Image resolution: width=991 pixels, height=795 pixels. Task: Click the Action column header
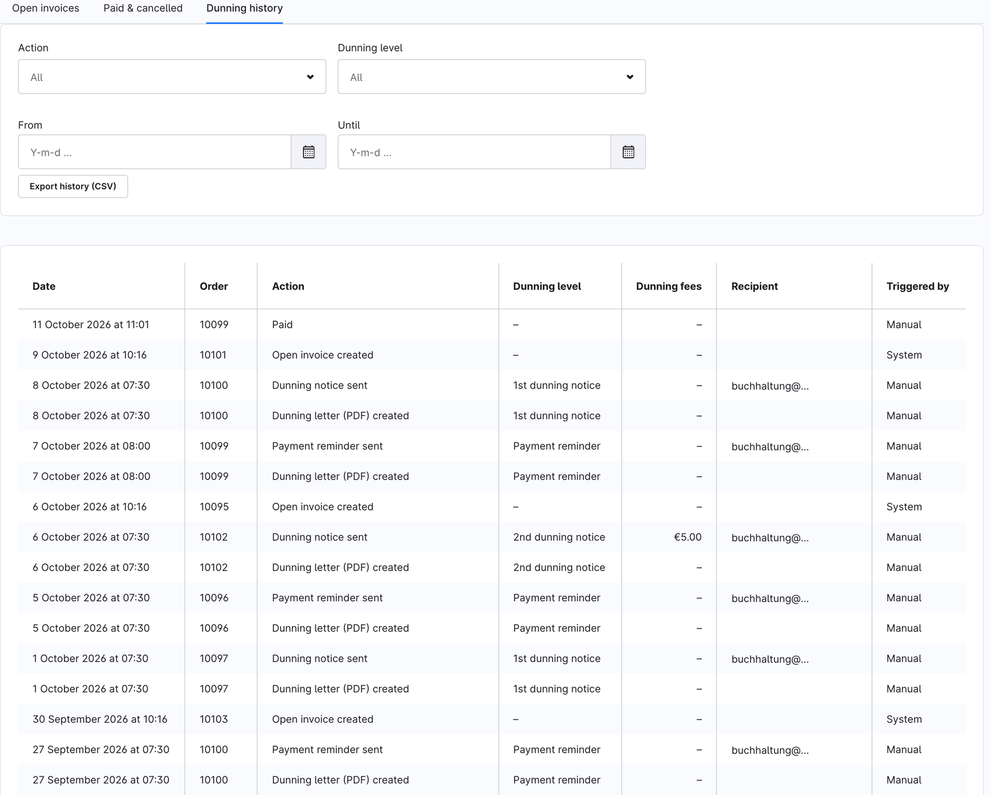click(x=288, y=286)
